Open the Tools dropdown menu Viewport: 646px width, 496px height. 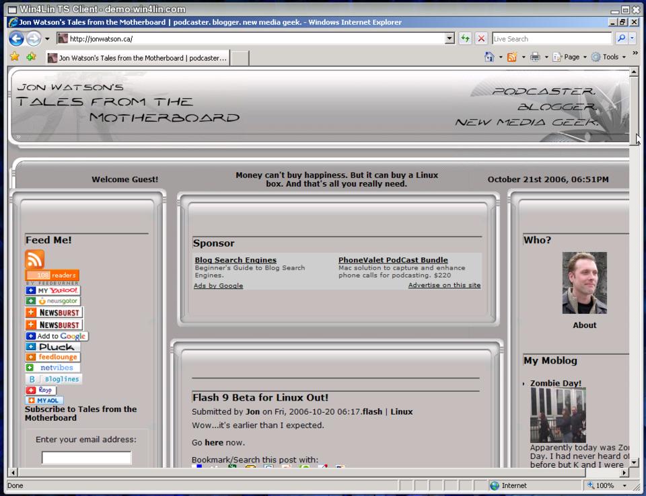pyautogui.click(x=608, y=57)
